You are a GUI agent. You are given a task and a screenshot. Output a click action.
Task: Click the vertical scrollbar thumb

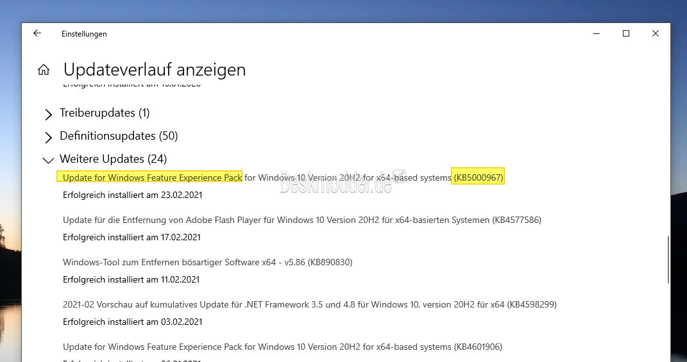(x=668, y=259)
